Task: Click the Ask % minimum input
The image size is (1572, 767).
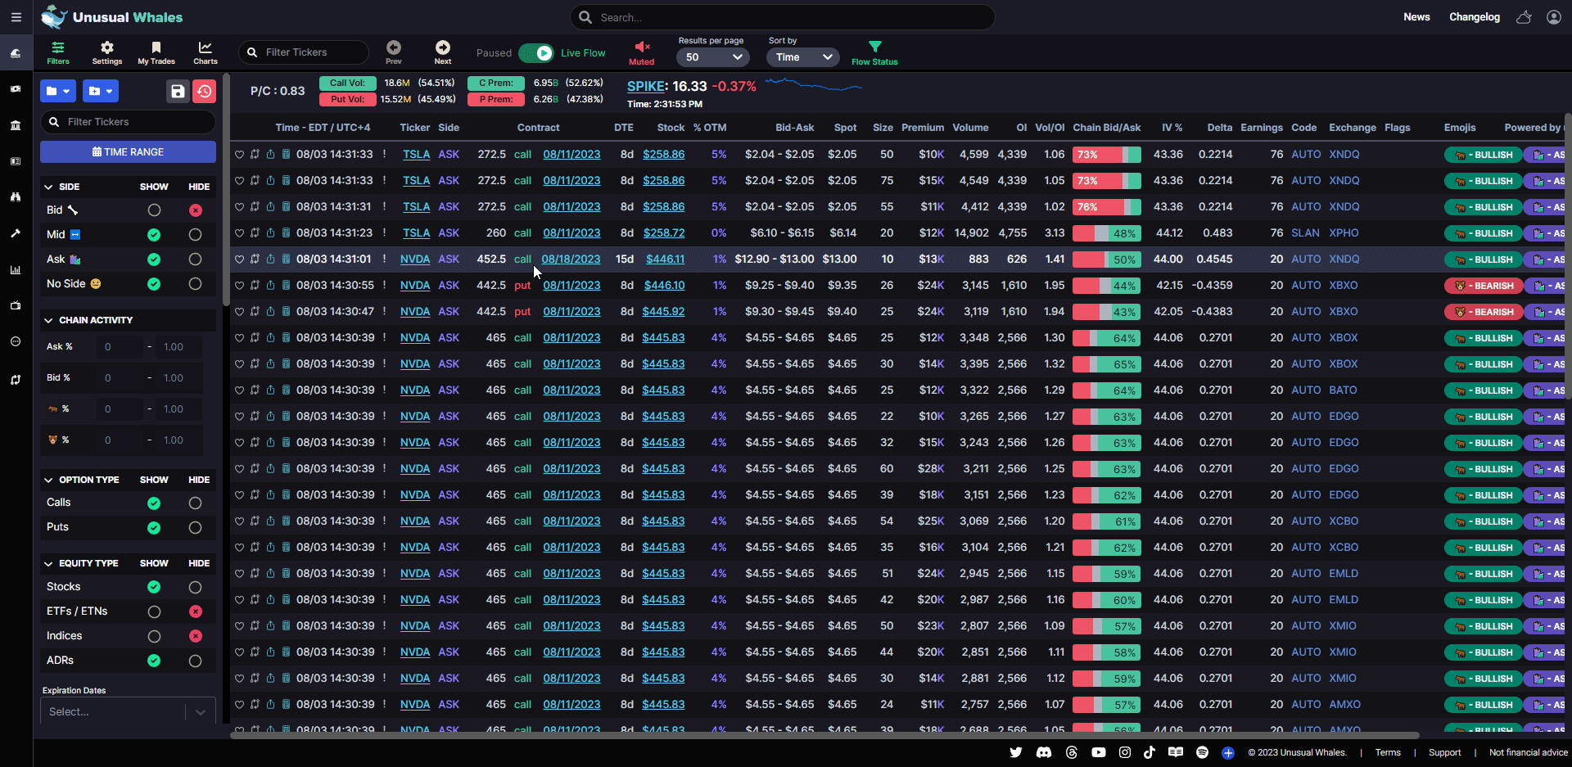Action: click(119, 347)
